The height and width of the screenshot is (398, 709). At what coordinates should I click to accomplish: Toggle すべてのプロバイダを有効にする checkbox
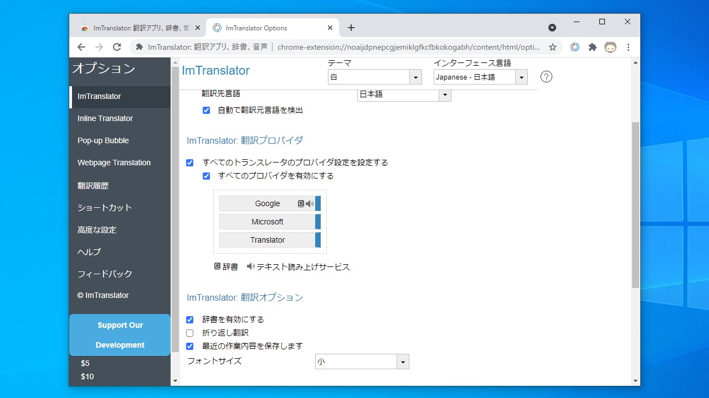206,176
